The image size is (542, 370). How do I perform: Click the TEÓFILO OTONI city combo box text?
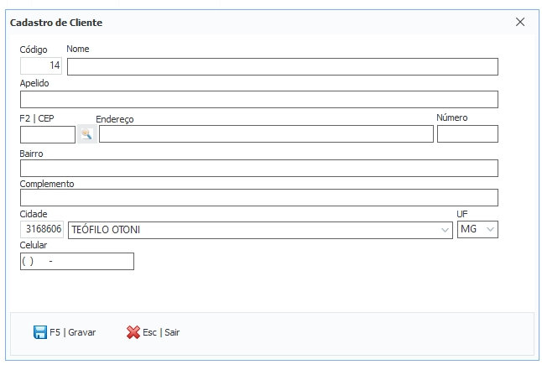tap(252, 229)
